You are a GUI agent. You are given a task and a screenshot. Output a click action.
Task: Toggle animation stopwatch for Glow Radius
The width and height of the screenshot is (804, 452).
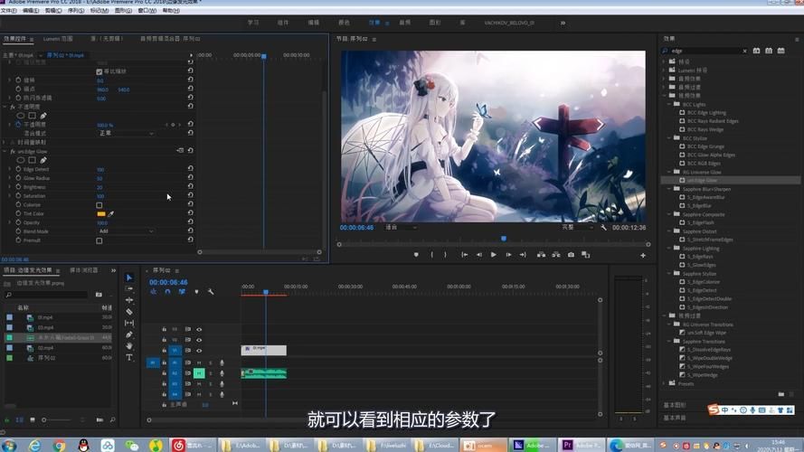pos(18,178)
